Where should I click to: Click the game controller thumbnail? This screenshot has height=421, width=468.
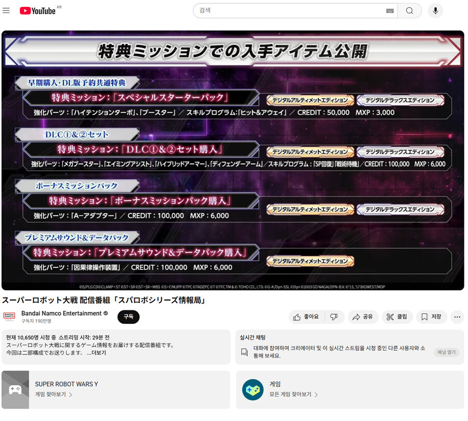[15, 389]
